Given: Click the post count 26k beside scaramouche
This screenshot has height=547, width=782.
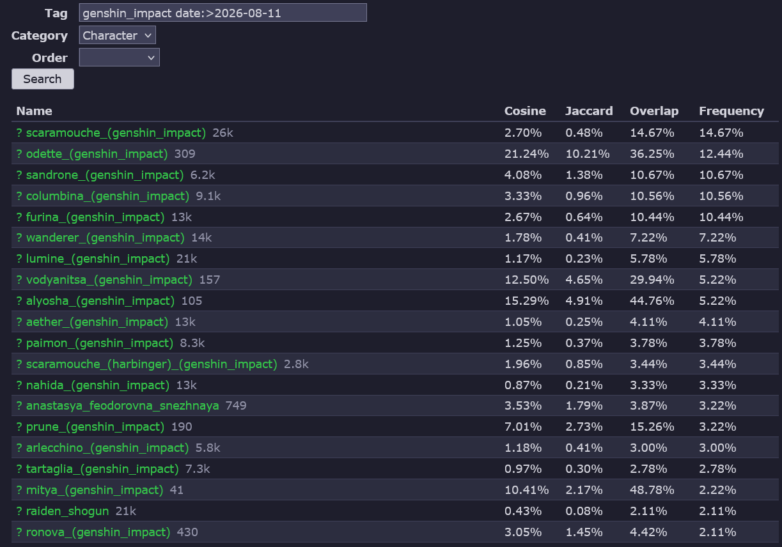Looking at the screenshot, I should coord(223,133).
